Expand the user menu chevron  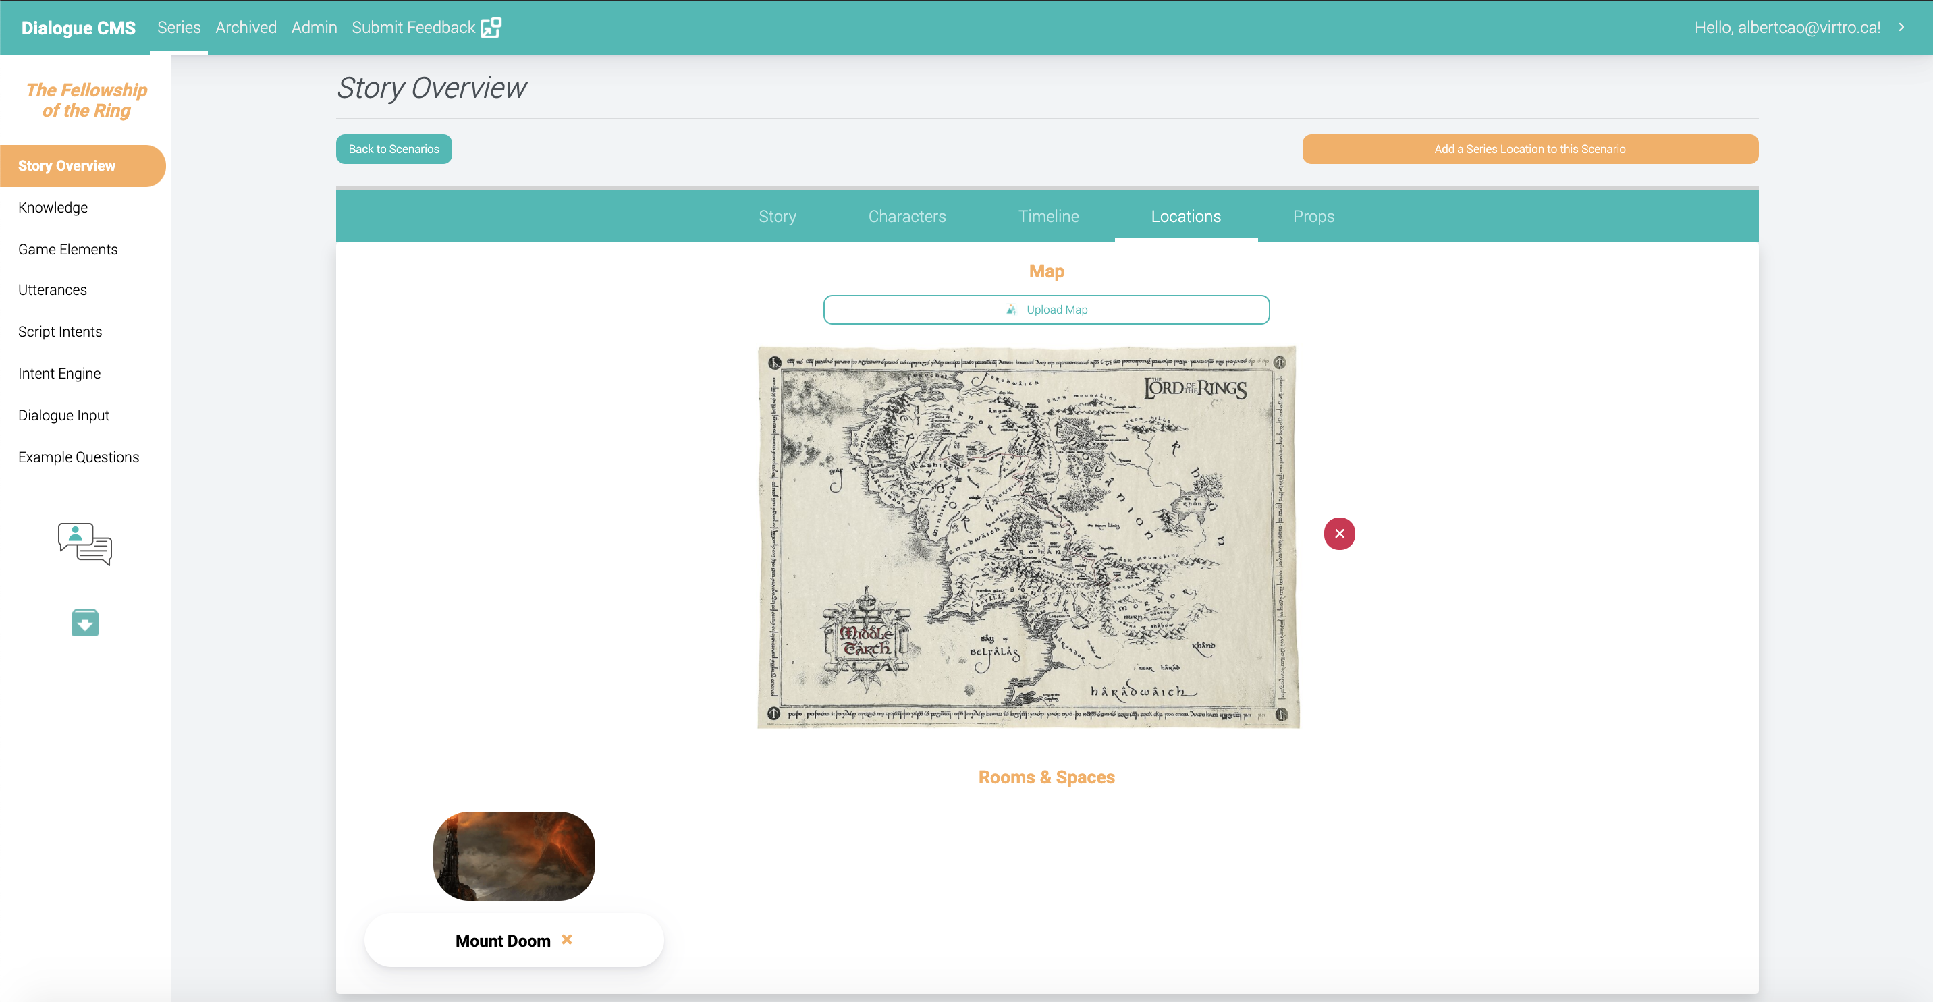click(x=1901, y=27)
